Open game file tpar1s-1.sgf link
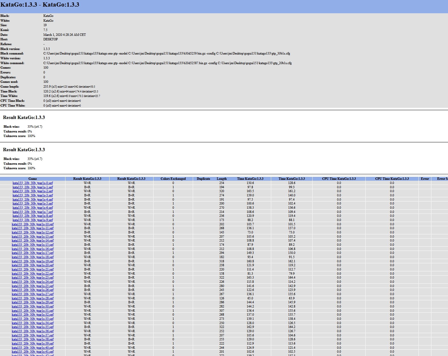This screenshot has height=356, width=448. [33, 187]
